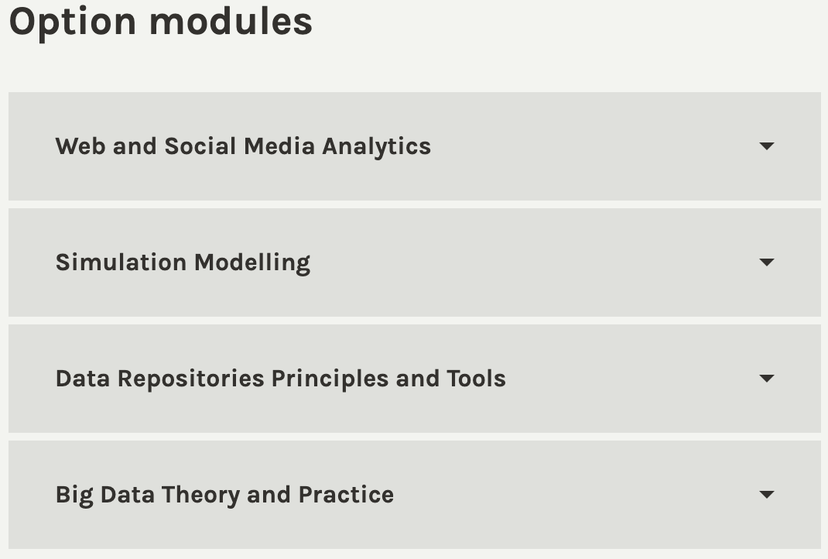Viewport: 828px width, 559px height.
Task: Toggle the Simulation Modelling panel open
Action: (x=414, y=262)
